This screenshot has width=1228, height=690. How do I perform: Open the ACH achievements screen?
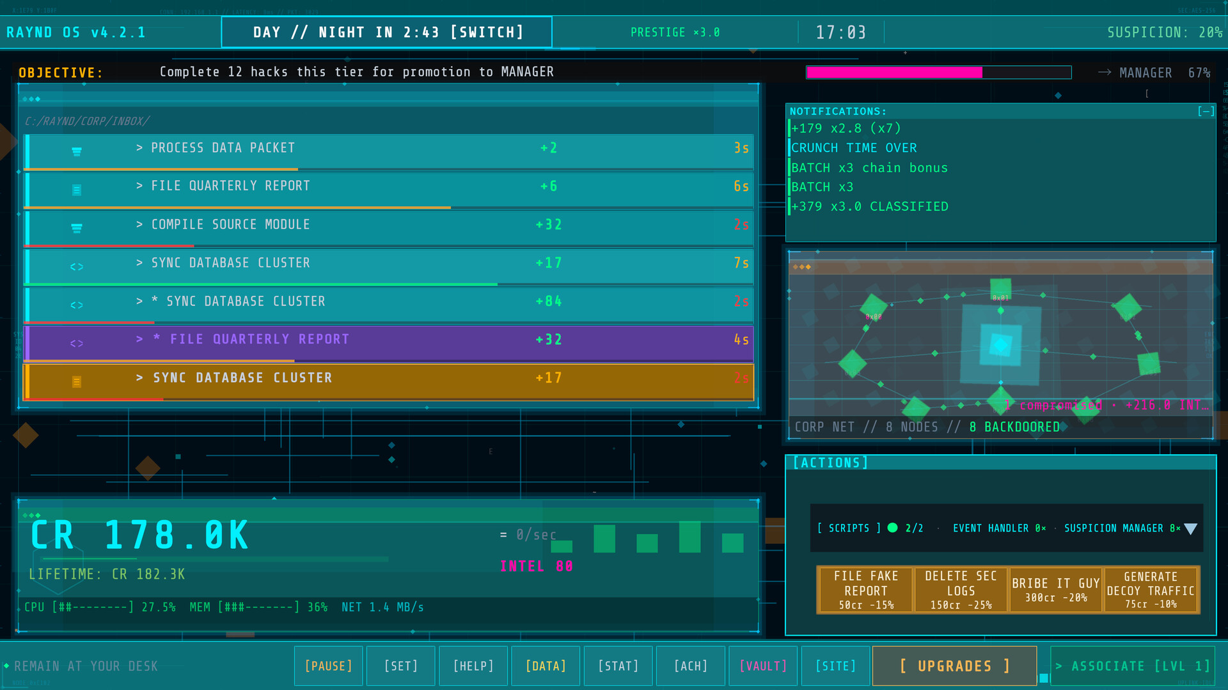691,666
